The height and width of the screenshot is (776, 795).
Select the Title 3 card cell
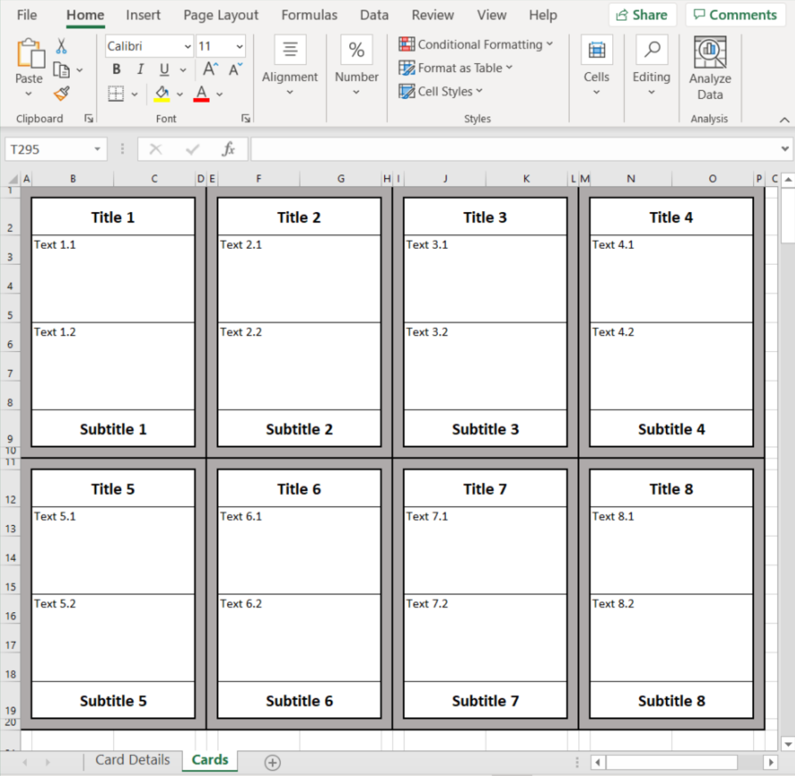[x=485, y=217]
